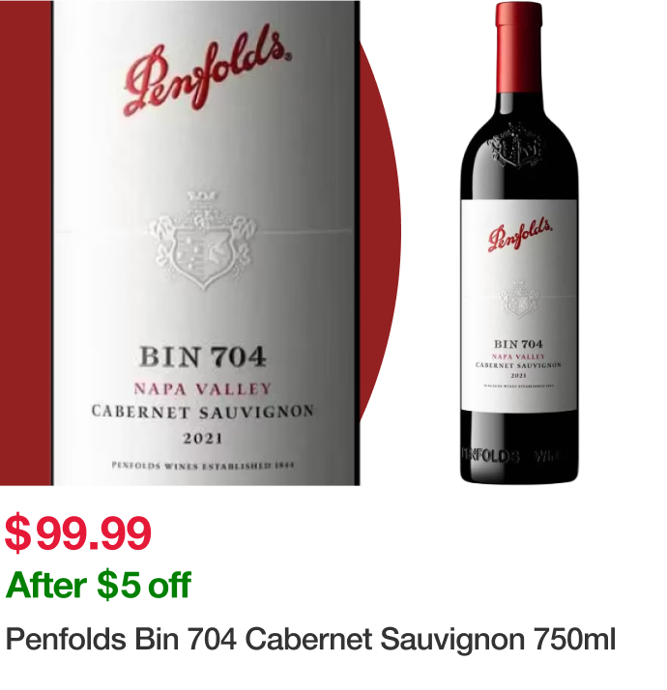Click the Cabernet Sauvignon line on small bottle label
667x690 pixels.
coord(518,365)
